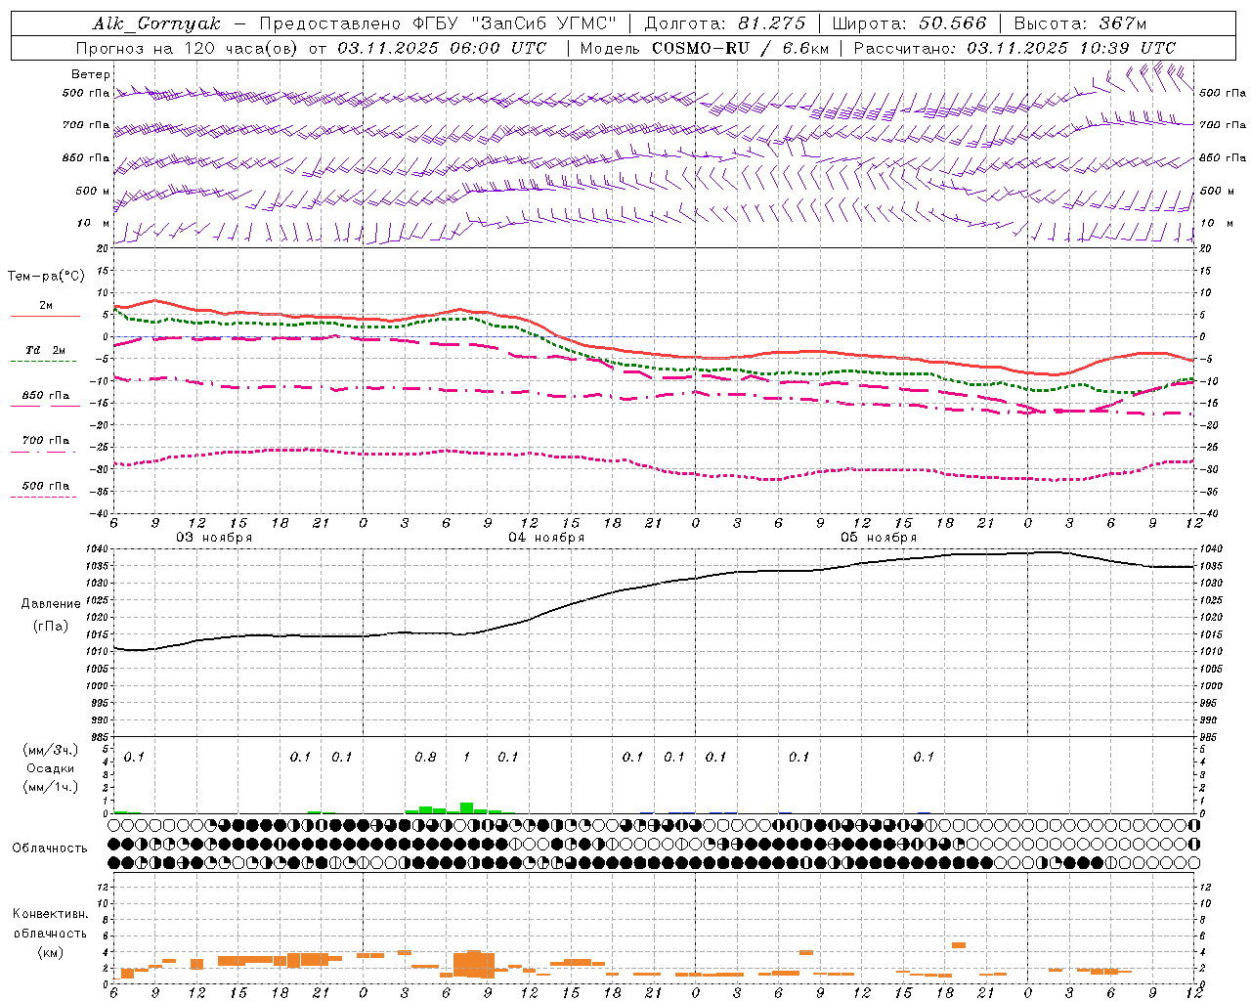Click the Тем-ра(°C) axis title

click(x=46, y=277)
